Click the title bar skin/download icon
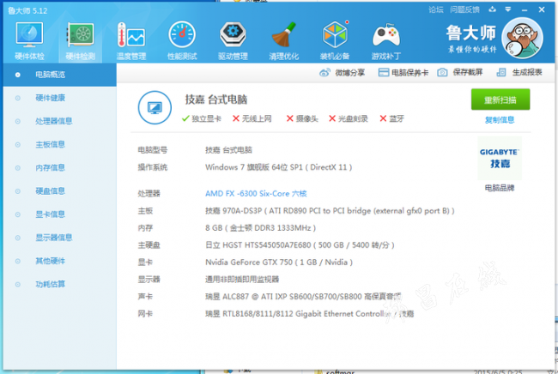Viewport: 558px width, 374px height. pos(492,9)
